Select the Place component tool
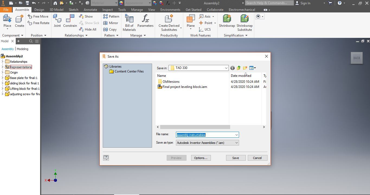 pyautogui.click(x=7, y=21)
